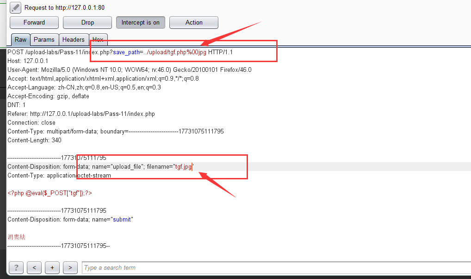Open search help question mark button
471x279 pixels.
point(16,267)
